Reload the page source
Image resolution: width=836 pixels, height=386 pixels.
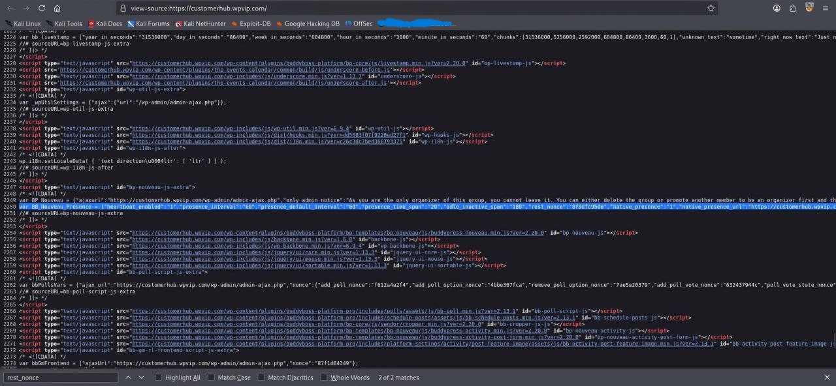coord(42,8)
